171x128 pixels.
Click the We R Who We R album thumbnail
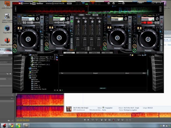click(69, 109)
